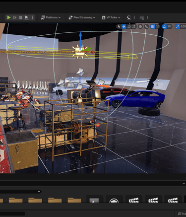The image size is (186, 217).
Task: Open three-dot menu next to multi-user icon
Action: (x=134, y=17)
